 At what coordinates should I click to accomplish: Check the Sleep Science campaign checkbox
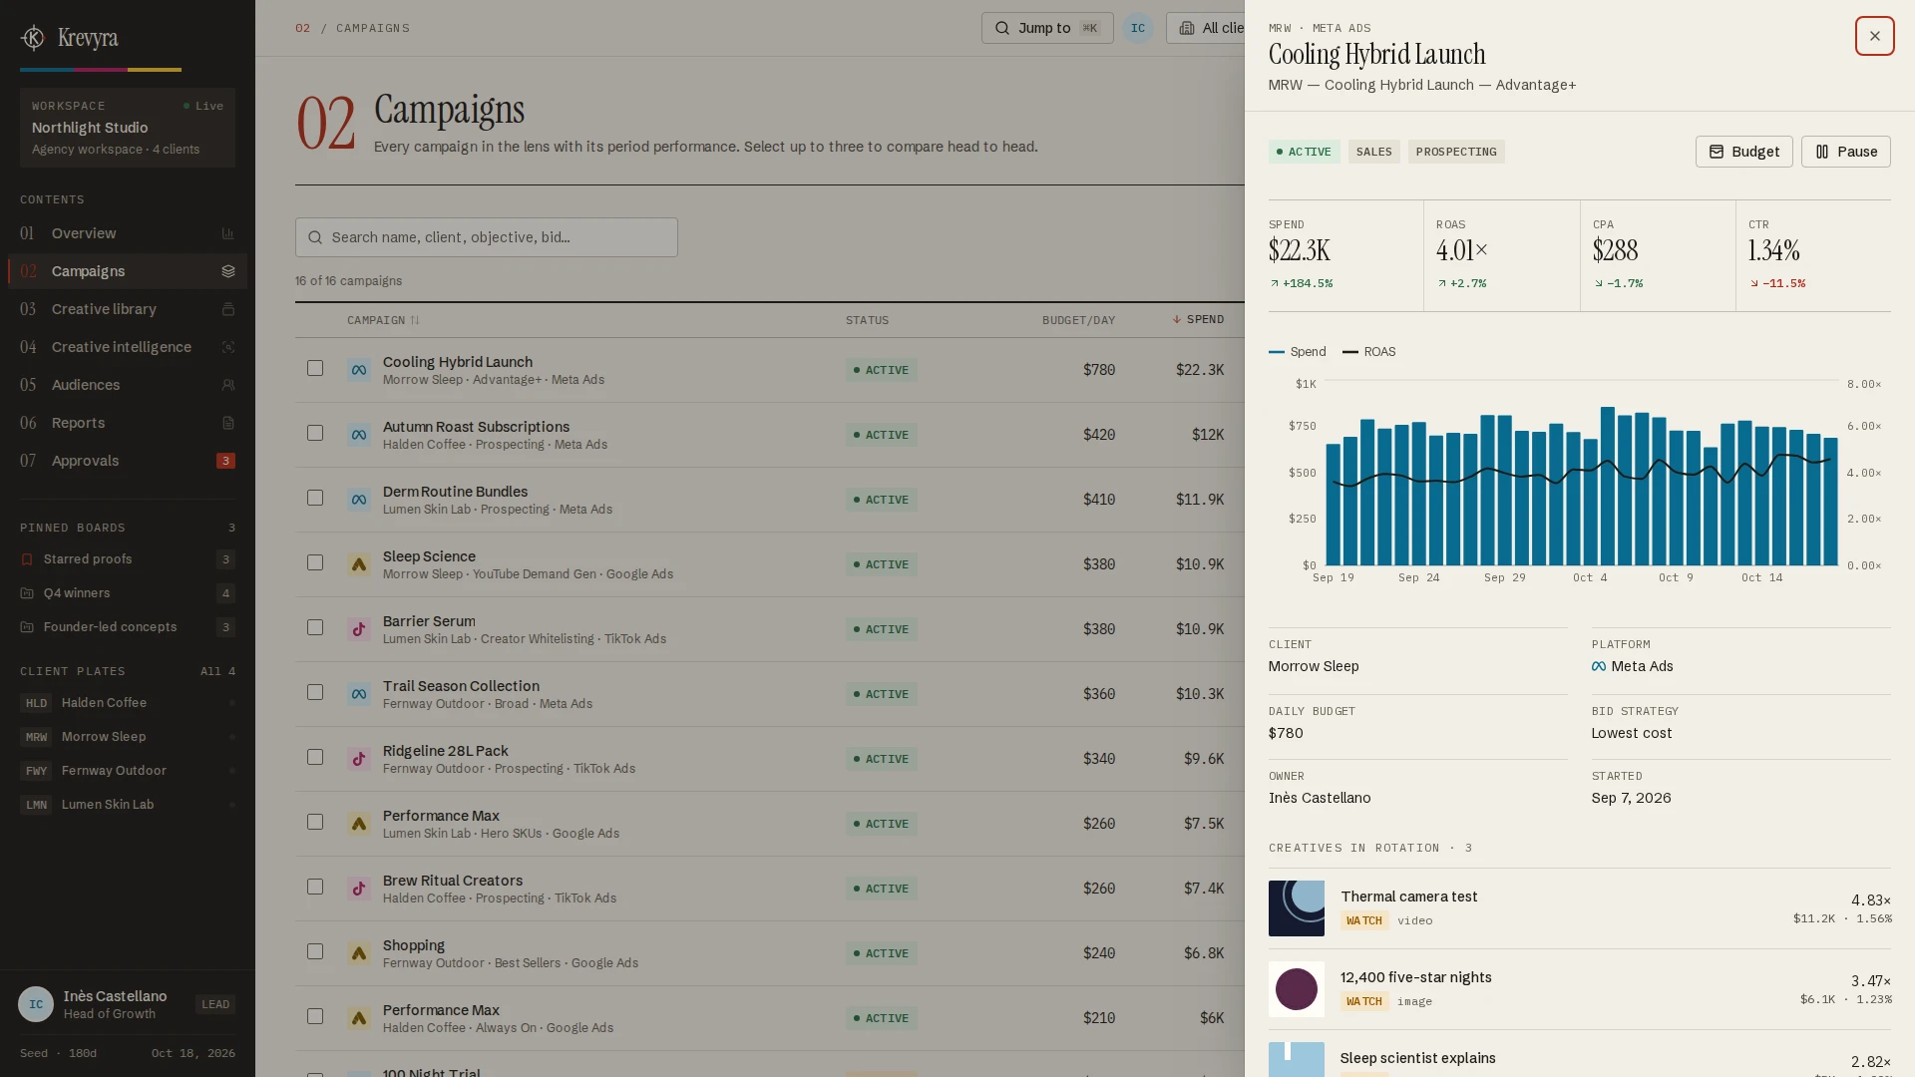point(315,562)
